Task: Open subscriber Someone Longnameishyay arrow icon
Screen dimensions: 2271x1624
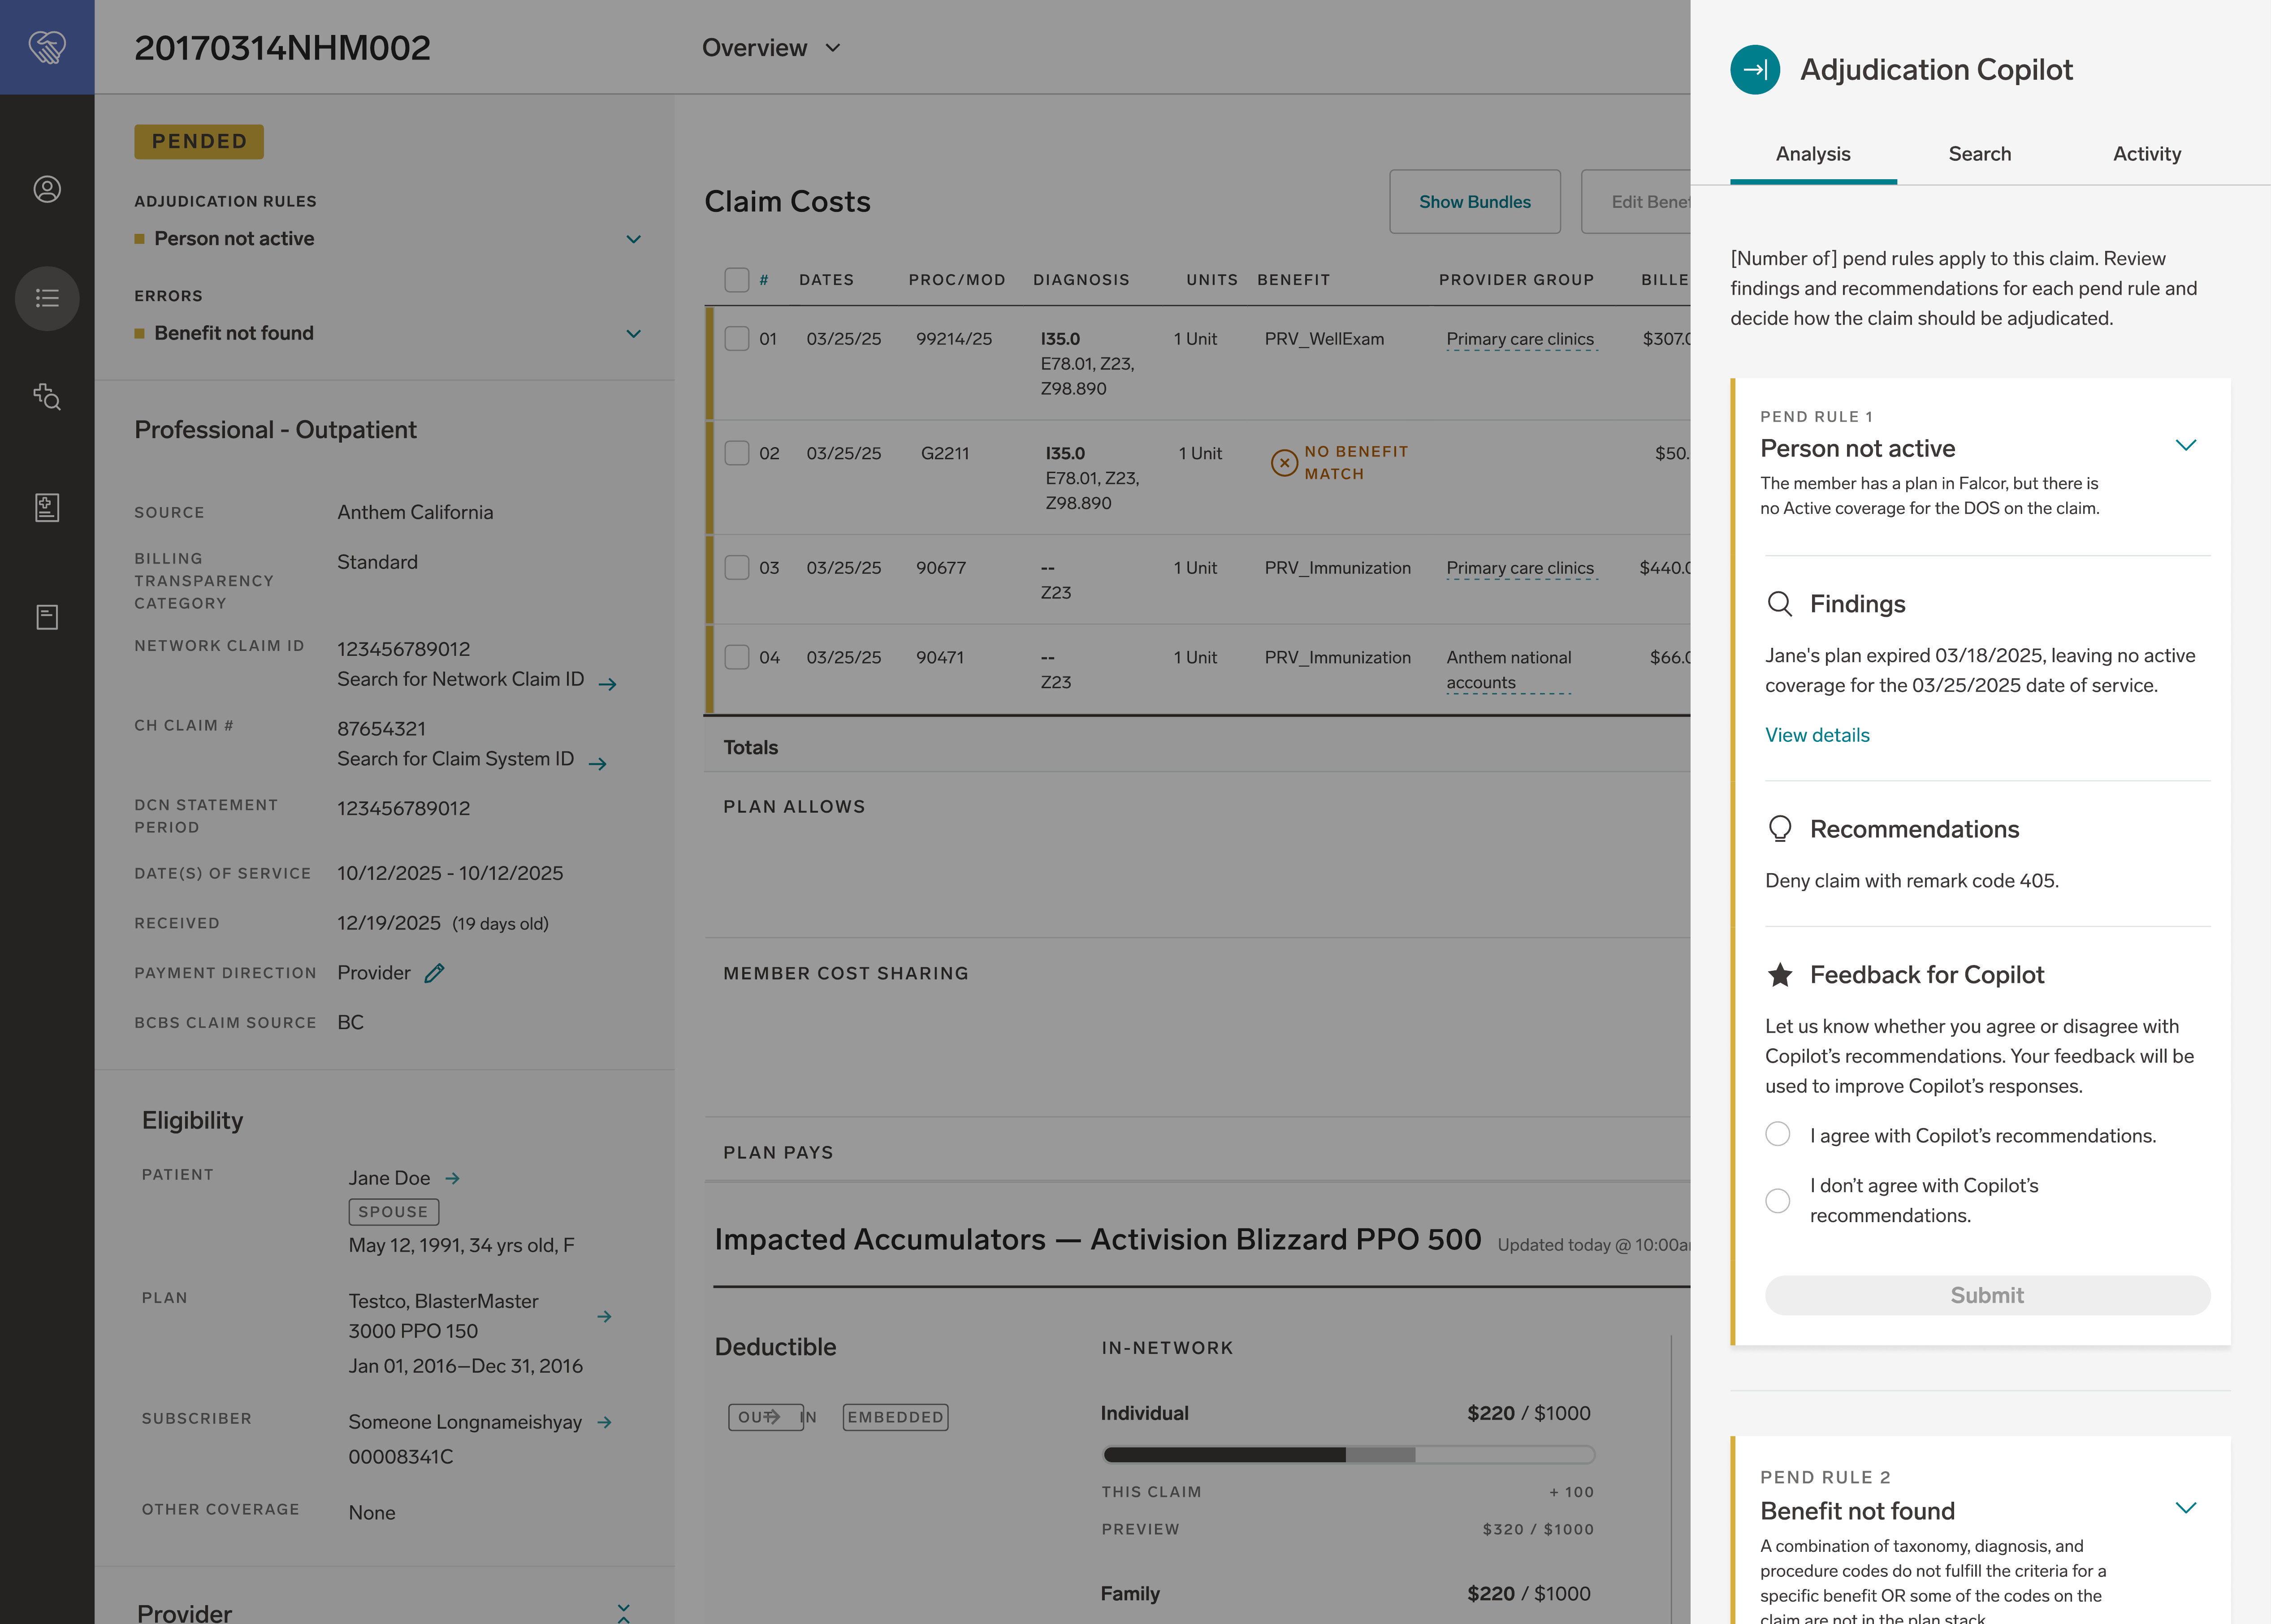Action: pos(604,1422)
